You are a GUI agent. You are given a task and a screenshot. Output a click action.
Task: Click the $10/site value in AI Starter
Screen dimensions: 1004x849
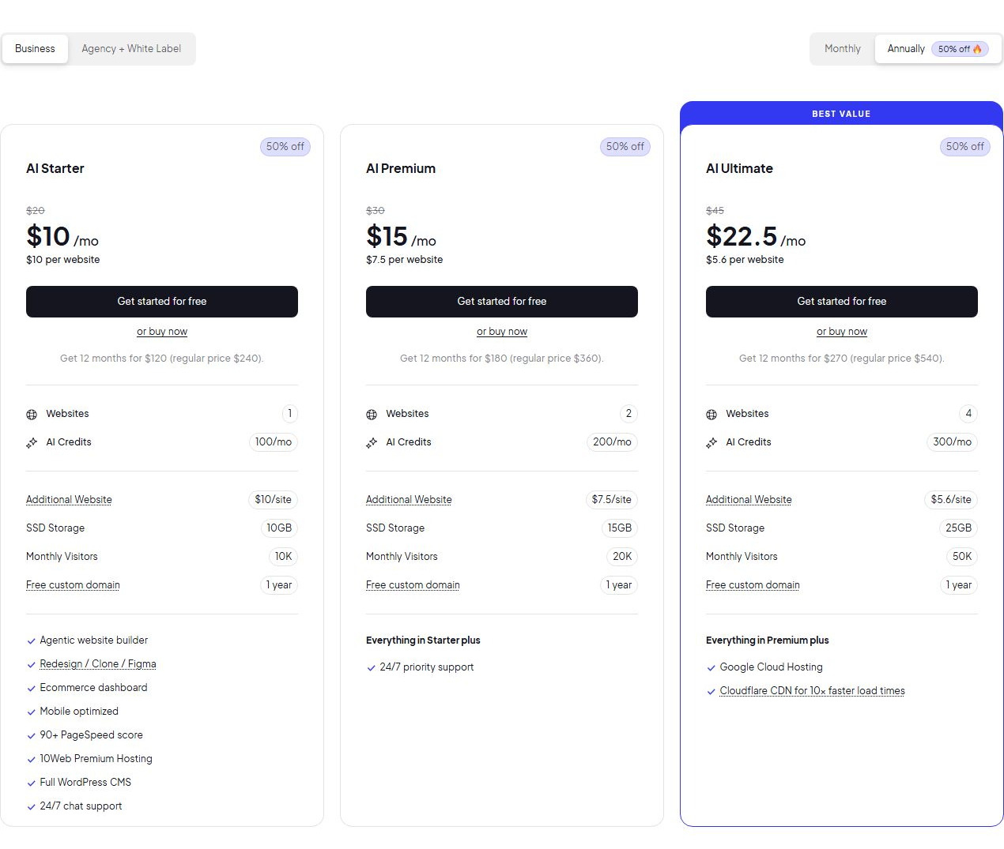coord(273,500)
